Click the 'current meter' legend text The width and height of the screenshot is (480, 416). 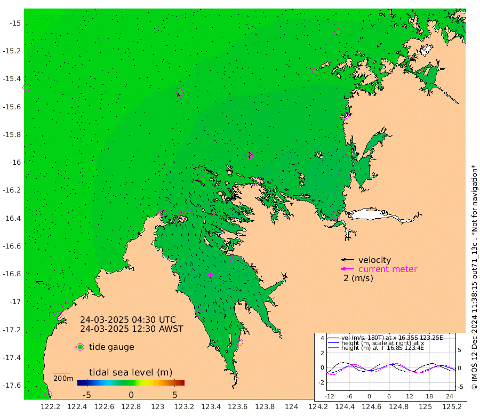tap(388, 269)
